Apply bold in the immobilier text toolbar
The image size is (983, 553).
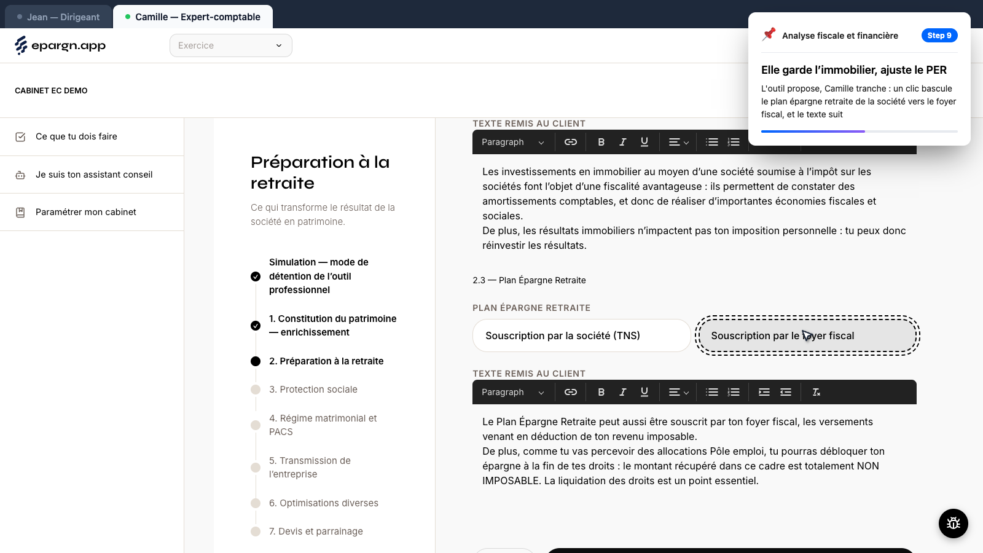tap(601, 142)
